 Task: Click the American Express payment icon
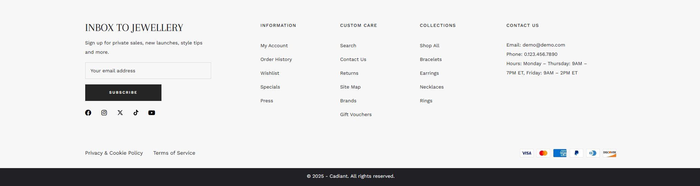[x=560, y=153]
